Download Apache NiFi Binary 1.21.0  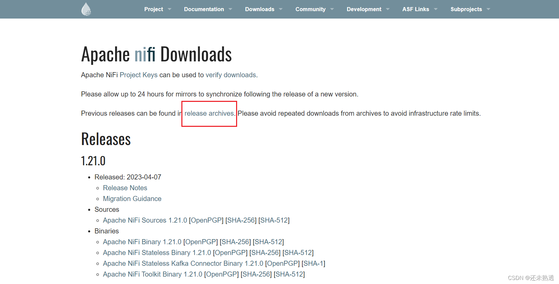point(142,242)
